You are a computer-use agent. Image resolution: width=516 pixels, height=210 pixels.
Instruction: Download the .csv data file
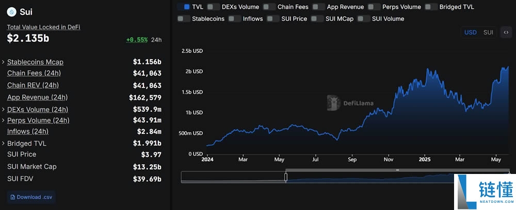coord(31,197)
